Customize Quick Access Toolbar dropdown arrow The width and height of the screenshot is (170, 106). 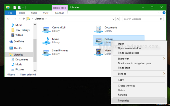click(23, 8)
